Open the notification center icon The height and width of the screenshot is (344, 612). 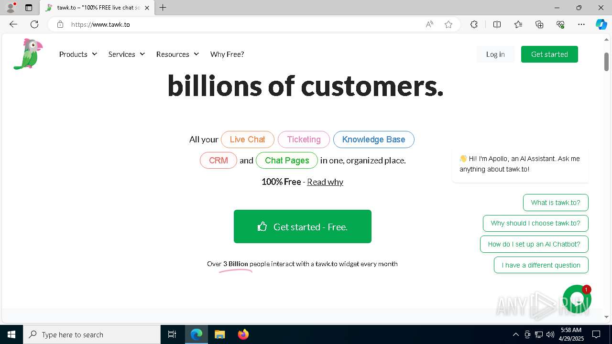[596, 334]
